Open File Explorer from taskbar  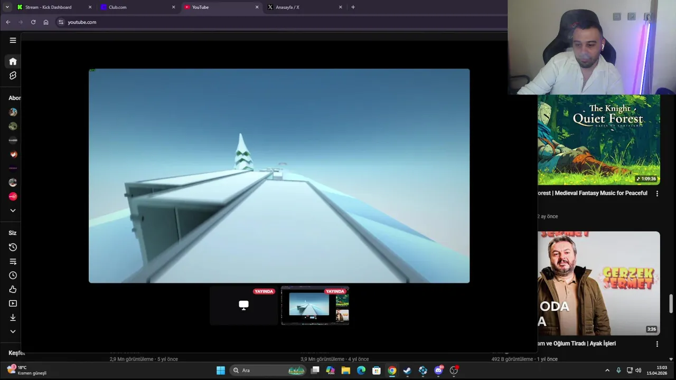pyautogui.click(x=345, y=370)
